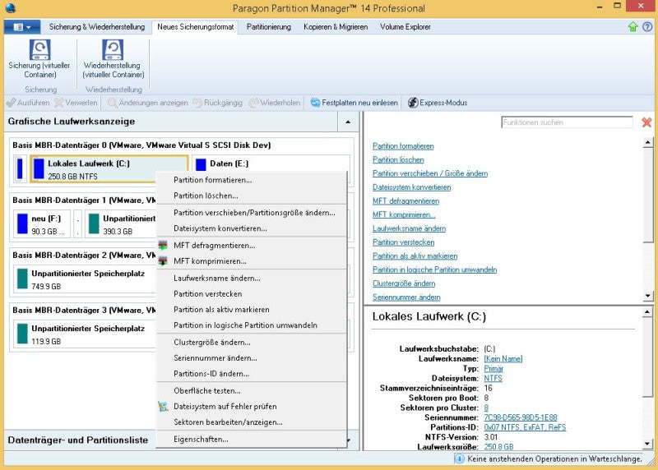The width and height of the screenshot is (658, 470).
Task: Click properties panel scroll down arrow
Action: 648,444
